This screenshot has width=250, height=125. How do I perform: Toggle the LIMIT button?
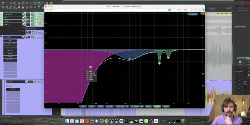[x=148, y=106]
